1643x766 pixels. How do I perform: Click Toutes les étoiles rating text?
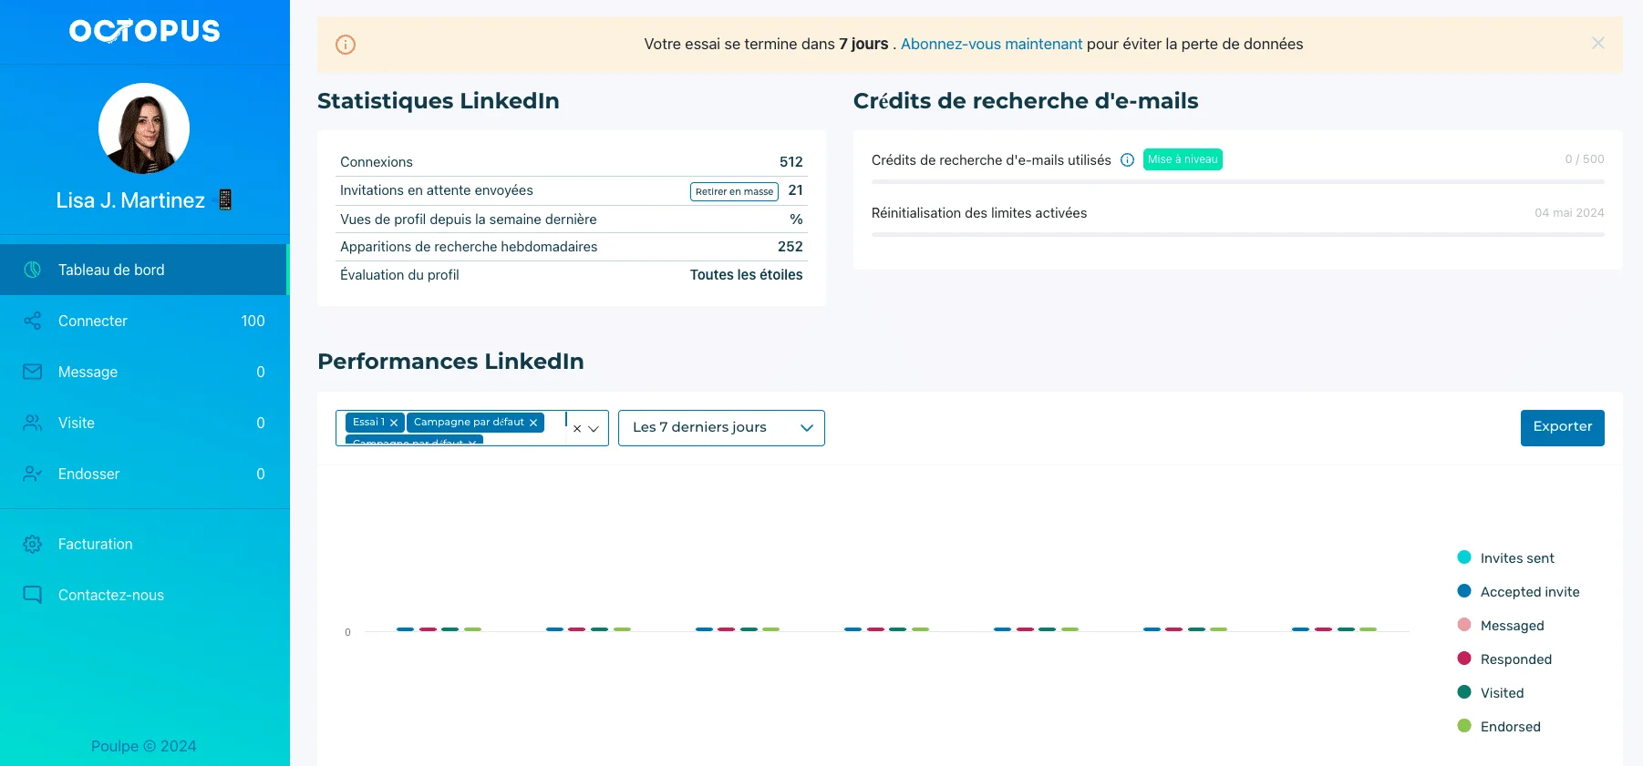746,275
